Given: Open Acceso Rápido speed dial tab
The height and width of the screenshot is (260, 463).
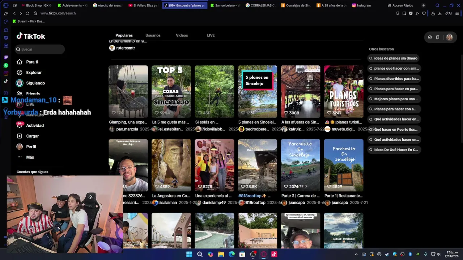Looking at the screenshot, I should (400, 5).
